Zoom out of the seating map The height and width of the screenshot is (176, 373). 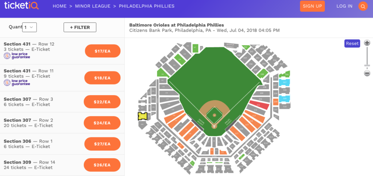point(367,73)
